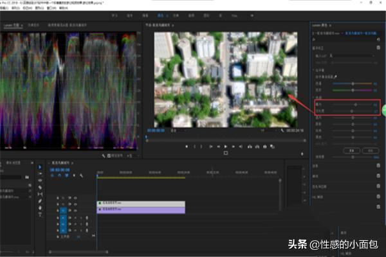The image size is (386, 257).
Task: Select the Razor tool in timeline toolbar
Action: pos(40,188)
